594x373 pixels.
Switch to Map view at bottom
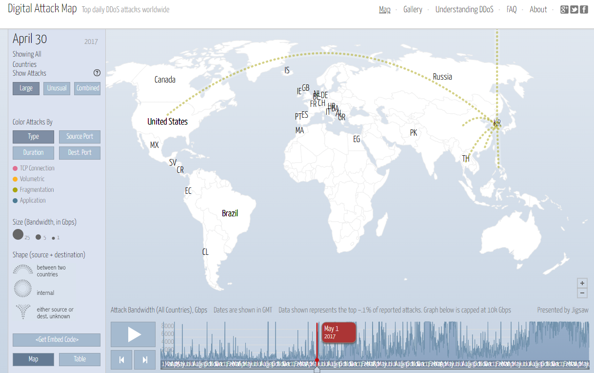point(33,359)
